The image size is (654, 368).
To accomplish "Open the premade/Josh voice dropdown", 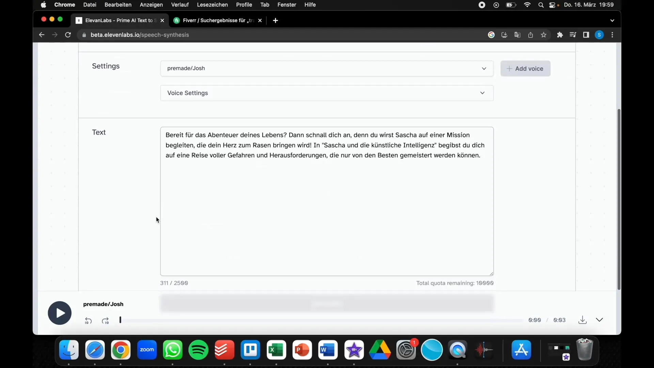I will 327,68.
